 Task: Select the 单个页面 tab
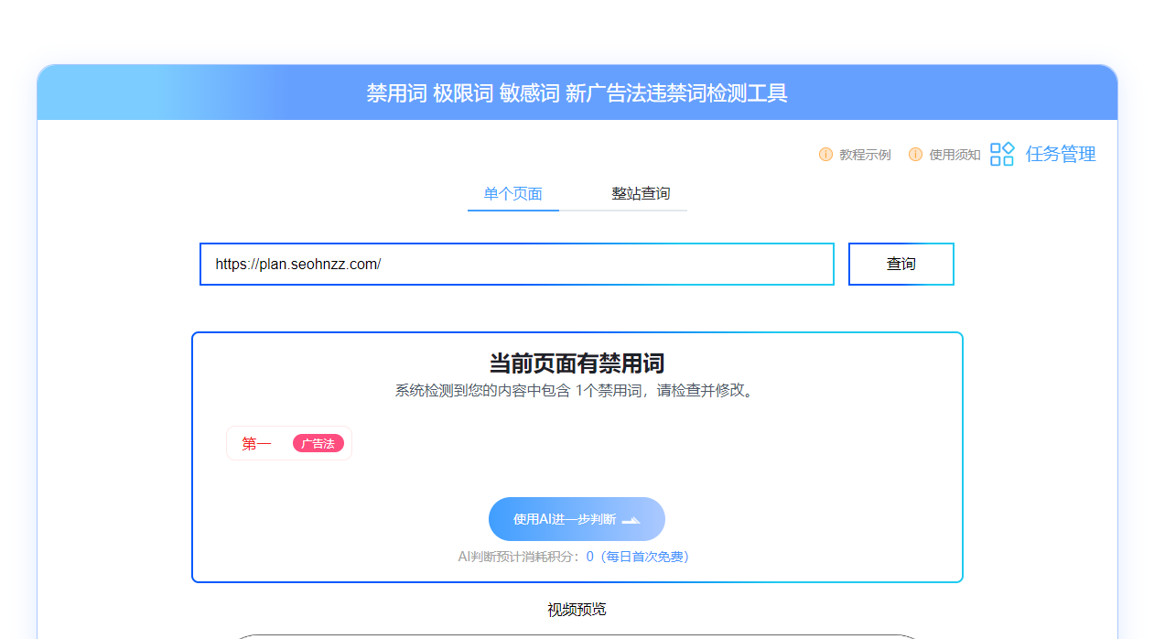[x=512, y=193]
